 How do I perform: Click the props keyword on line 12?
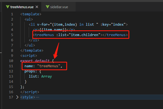click(30, 71)
